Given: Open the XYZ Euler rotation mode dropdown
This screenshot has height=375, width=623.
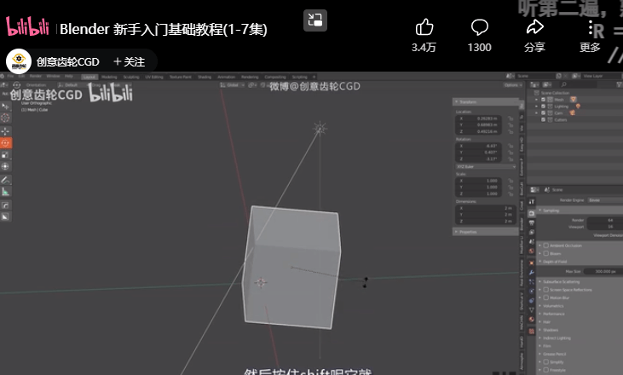Looking at the screenshot, I should [x=486, y=166].
